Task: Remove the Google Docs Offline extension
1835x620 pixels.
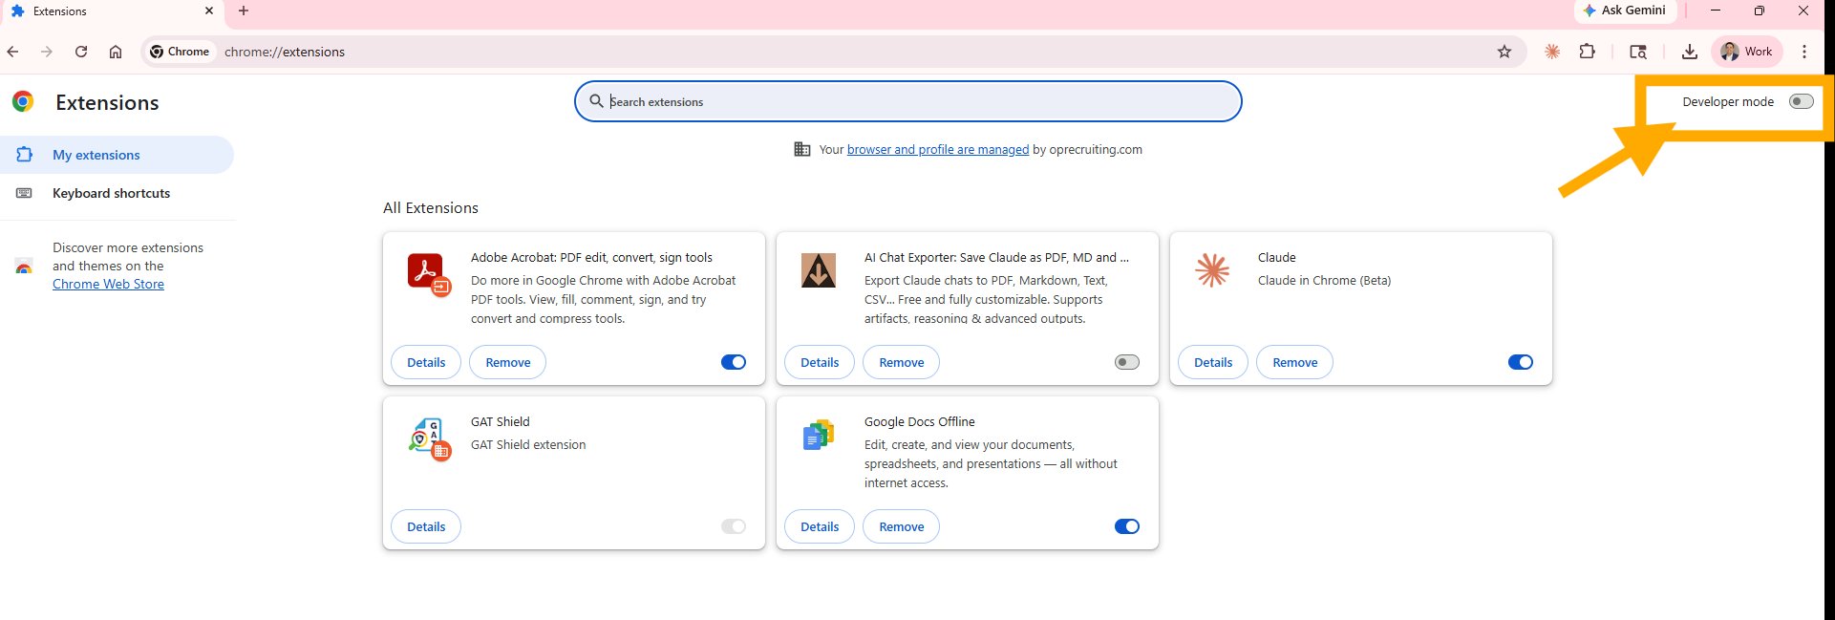Action: point(902,526)
